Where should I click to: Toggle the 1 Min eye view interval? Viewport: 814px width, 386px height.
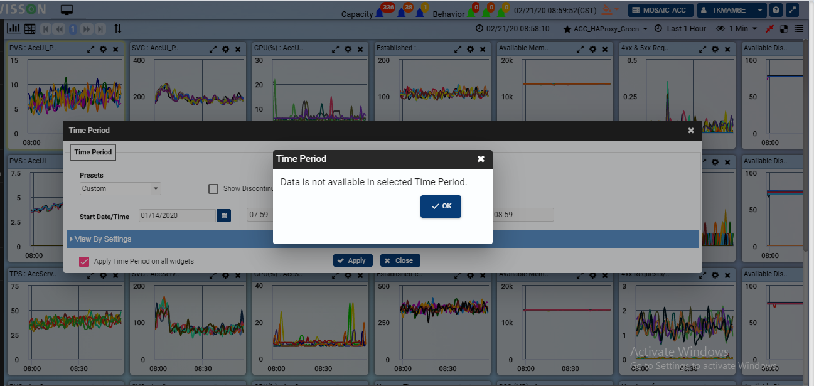pos(736,29)
